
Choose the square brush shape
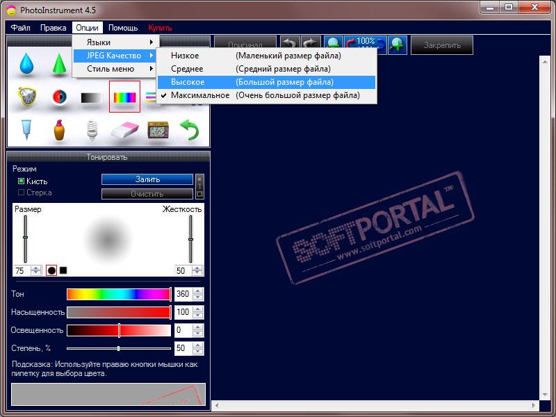tap(63, 270)
